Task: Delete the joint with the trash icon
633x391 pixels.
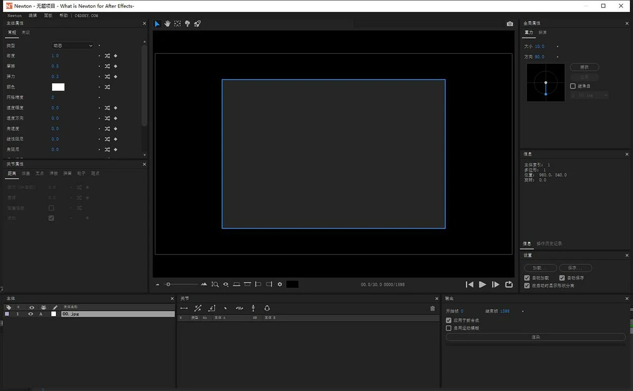Action: point(433,309)
